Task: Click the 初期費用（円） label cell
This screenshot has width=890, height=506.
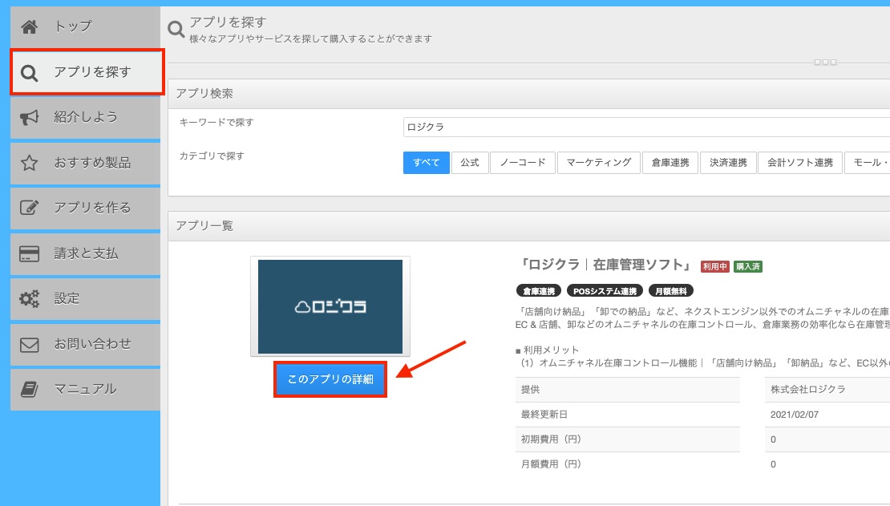Action: coord(628,439)
